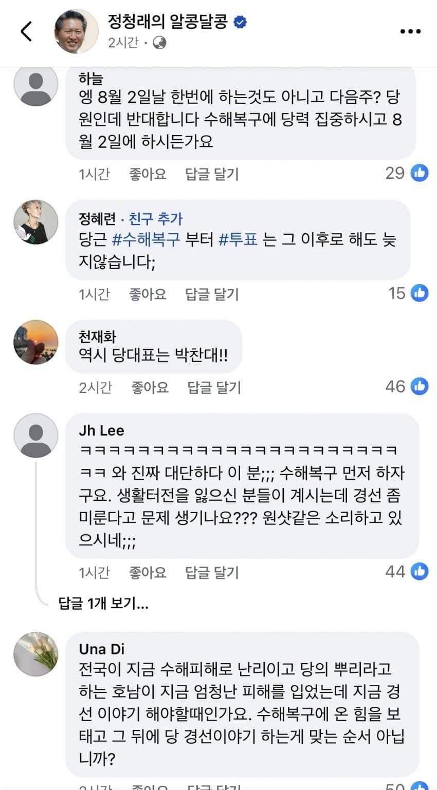Viewport: 437px width, 790px height.
Task: Click the blue thumbs-up icon on 하늘's comment
Action: click(418, 174)
